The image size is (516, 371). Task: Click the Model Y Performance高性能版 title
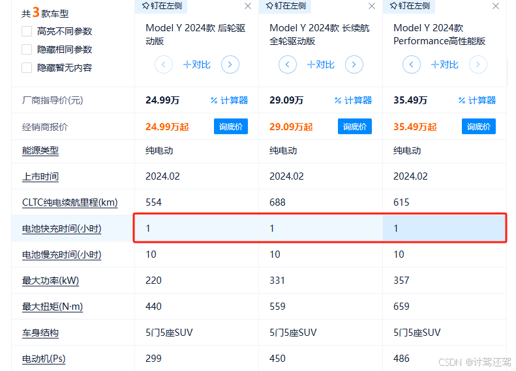pyautogui.click(x=439, y=34)
